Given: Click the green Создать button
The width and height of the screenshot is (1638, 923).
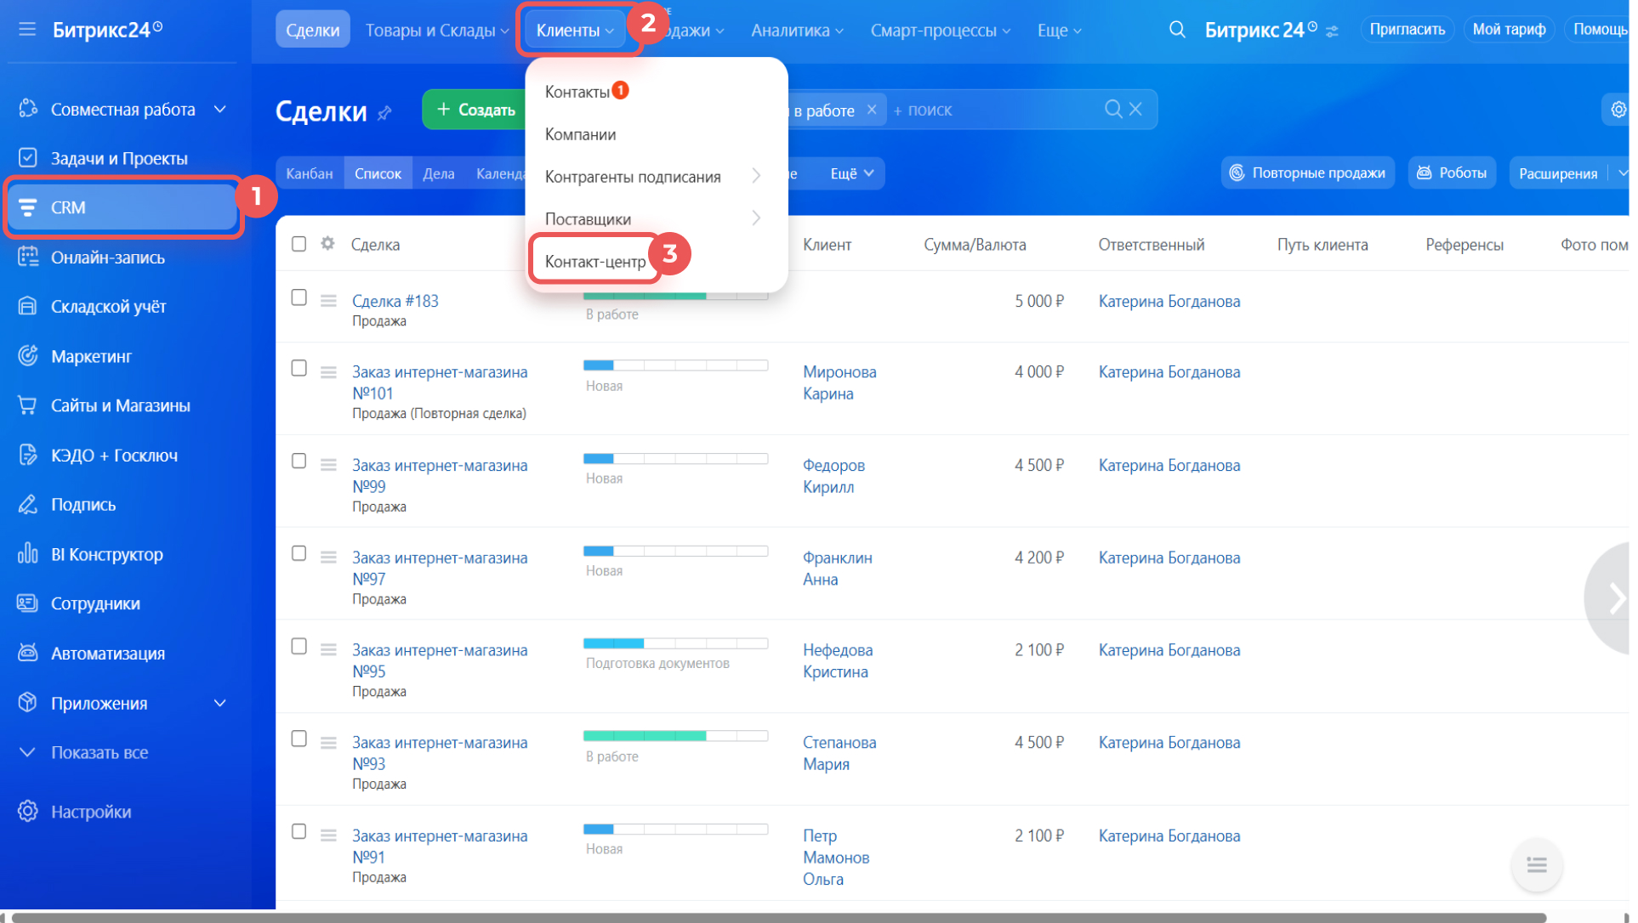Looking at the screenshot, I should point(475,110).
